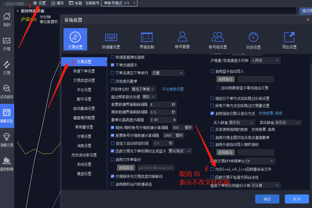Confirm settings with the 确定 button
The height and width of the screenshot is (208, 312).
pyautogui.click(x=267, y=199)
